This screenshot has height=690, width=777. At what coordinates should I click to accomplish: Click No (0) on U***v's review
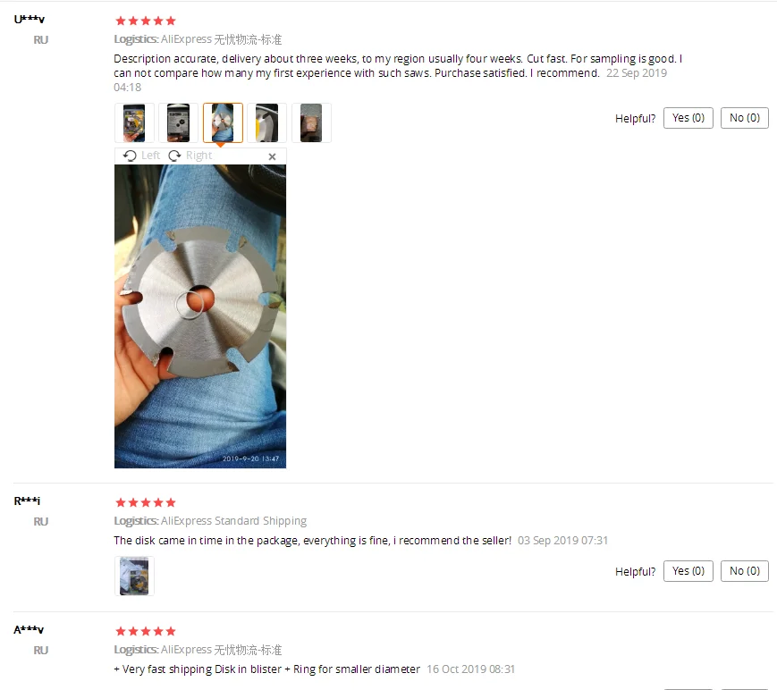[744, 118]
